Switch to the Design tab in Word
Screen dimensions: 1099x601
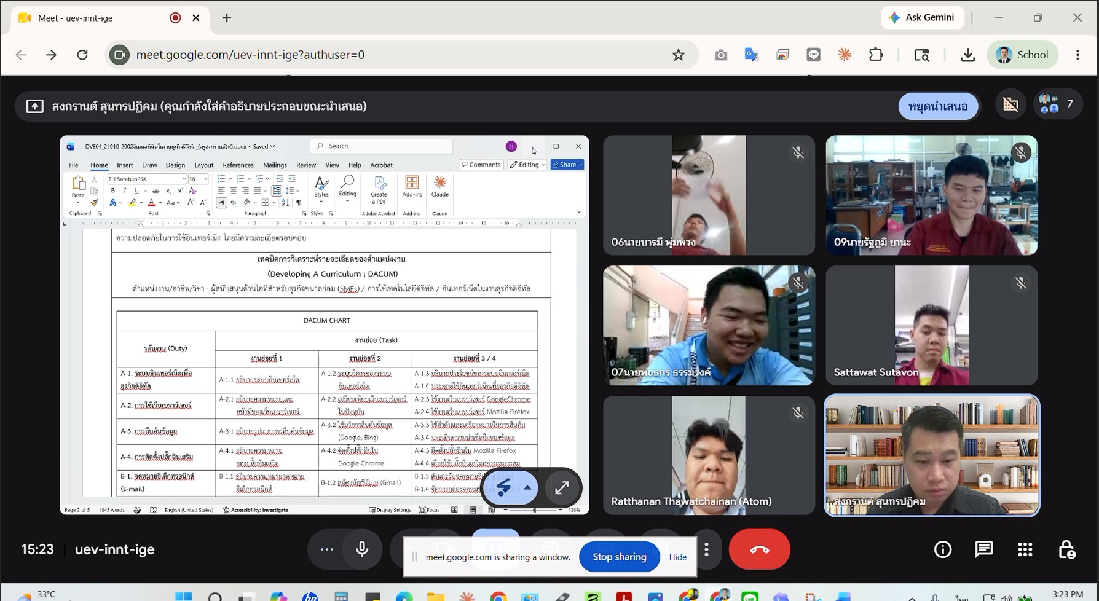(175, 165)
